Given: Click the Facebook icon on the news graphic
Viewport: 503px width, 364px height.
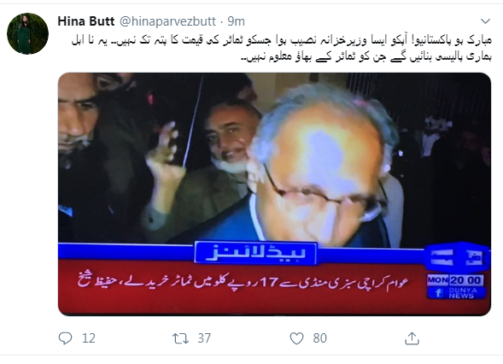Looking at the screenshot, I should [x=438, y=293].
